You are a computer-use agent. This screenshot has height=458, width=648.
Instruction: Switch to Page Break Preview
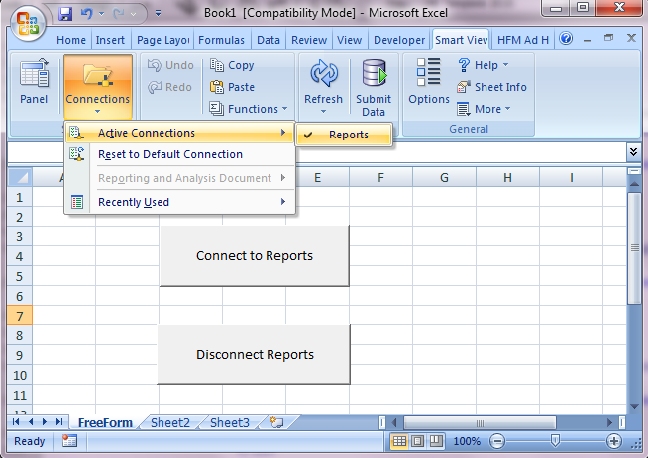pyautogui.click(x=436, y=441)
